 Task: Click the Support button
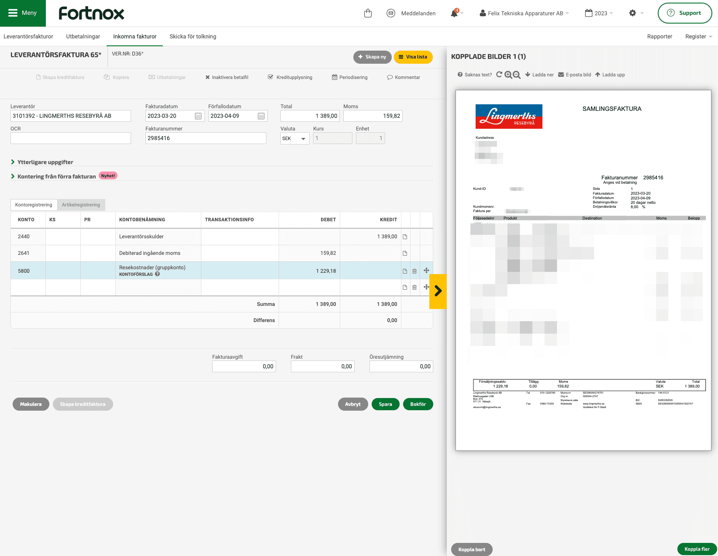click(685, 13)
